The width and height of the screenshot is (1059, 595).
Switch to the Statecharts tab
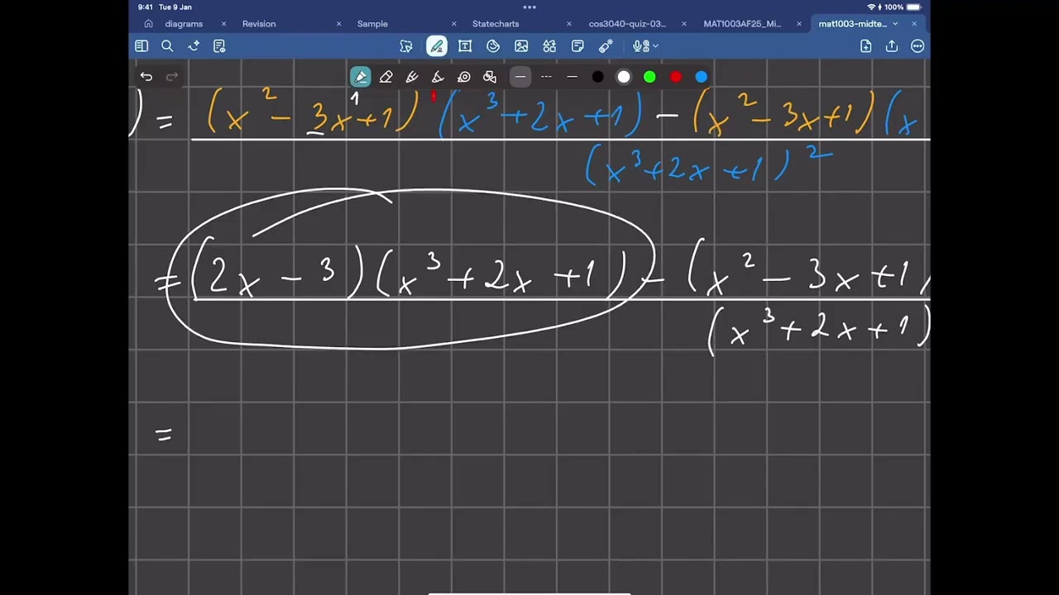tap(496, 24)
